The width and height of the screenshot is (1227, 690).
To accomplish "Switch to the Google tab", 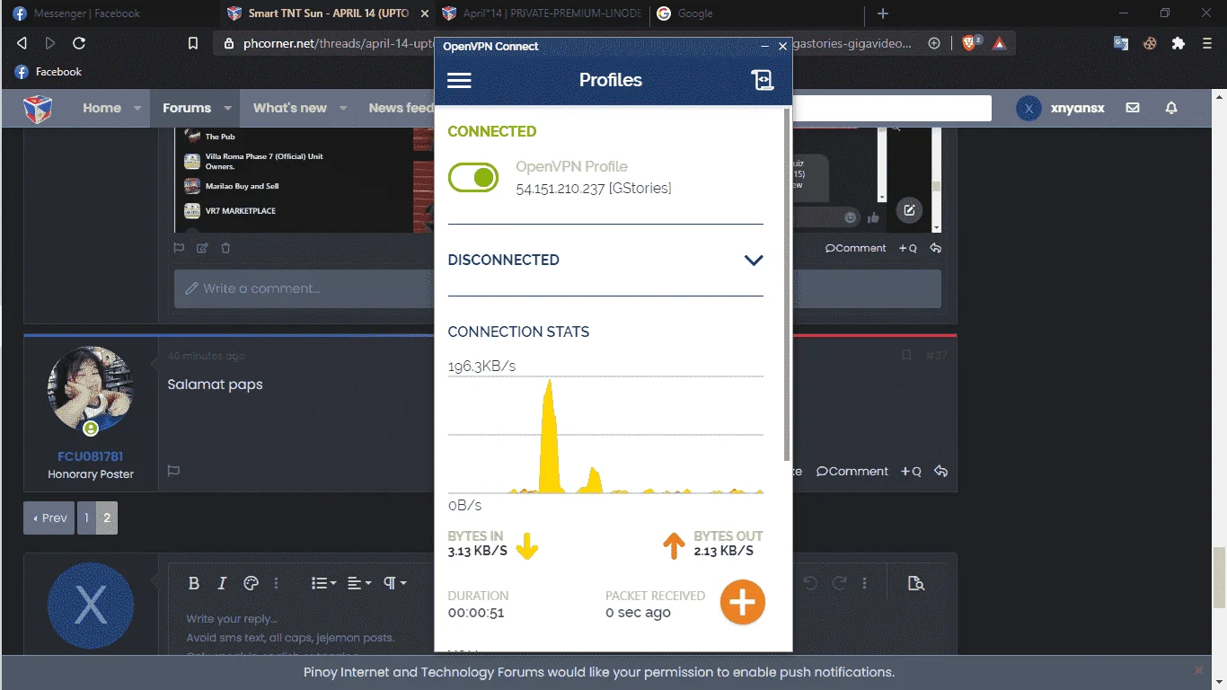I will click(755, 13).
